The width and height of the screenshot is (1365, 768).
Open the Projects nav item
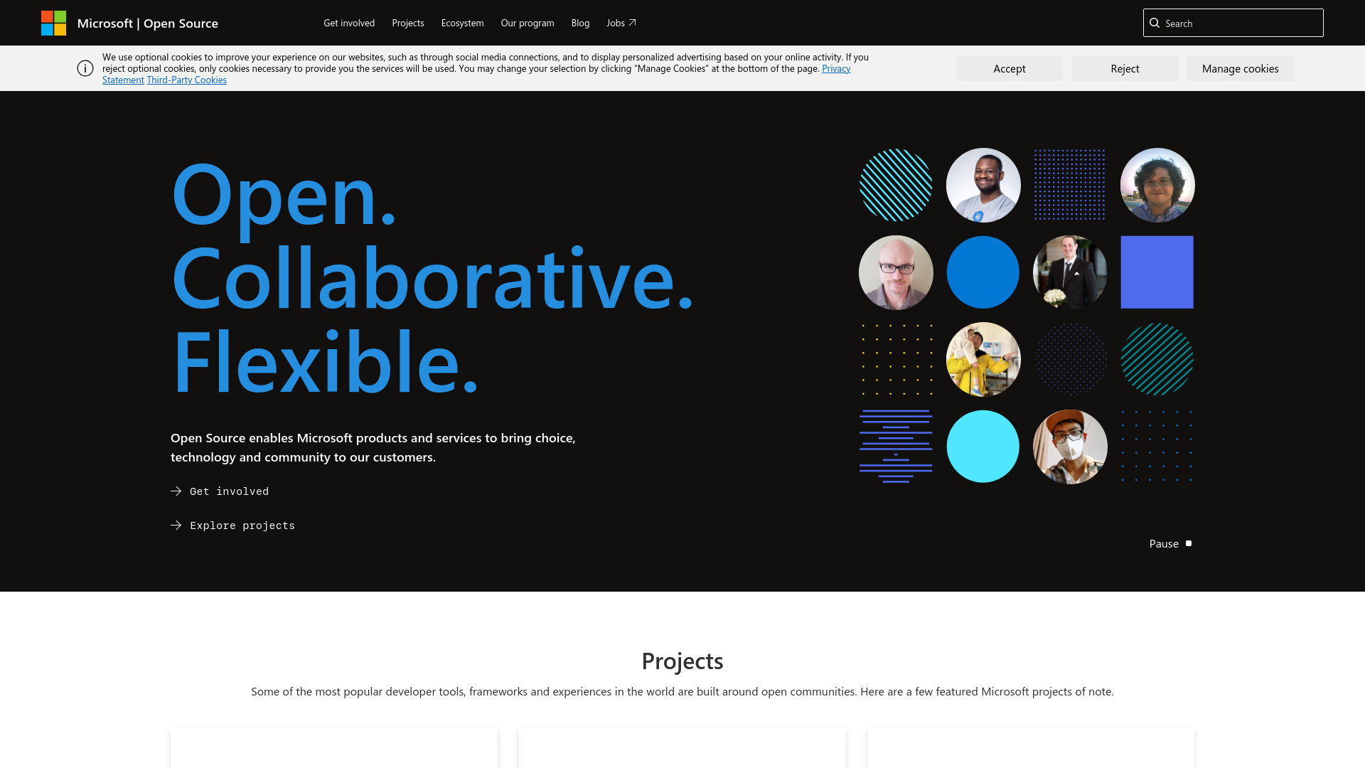click(408, 23)
